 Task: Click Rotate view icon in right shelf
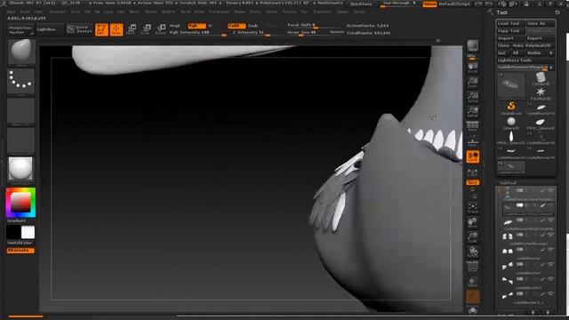[472, 252]
